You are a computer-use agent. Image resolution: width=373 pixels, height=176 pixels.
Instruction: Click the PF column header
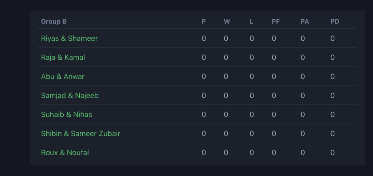click(276, 21)
